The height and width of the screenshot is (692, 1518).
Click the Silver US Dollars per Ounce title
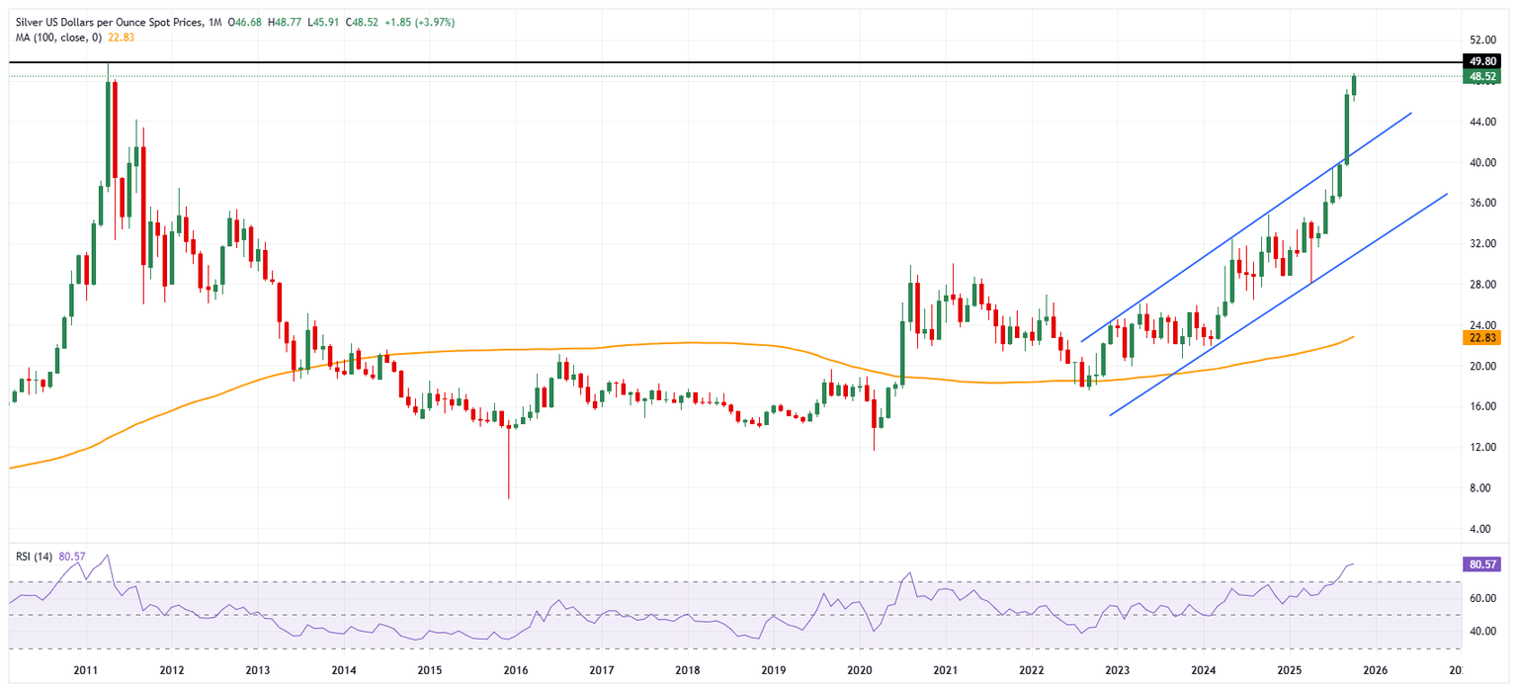[x=110, y=21]
